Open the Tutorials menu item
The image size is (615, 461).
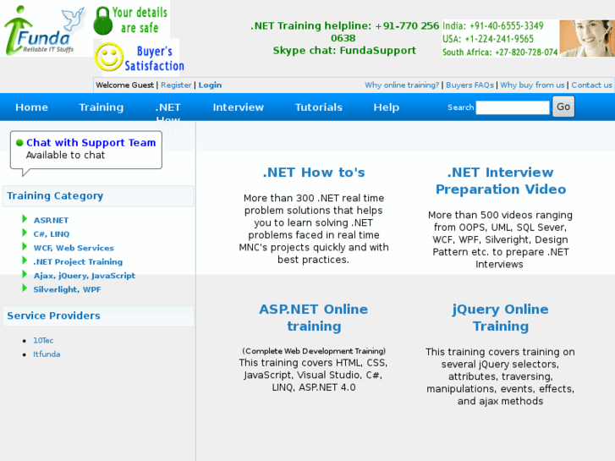click(x=318, y=107)
